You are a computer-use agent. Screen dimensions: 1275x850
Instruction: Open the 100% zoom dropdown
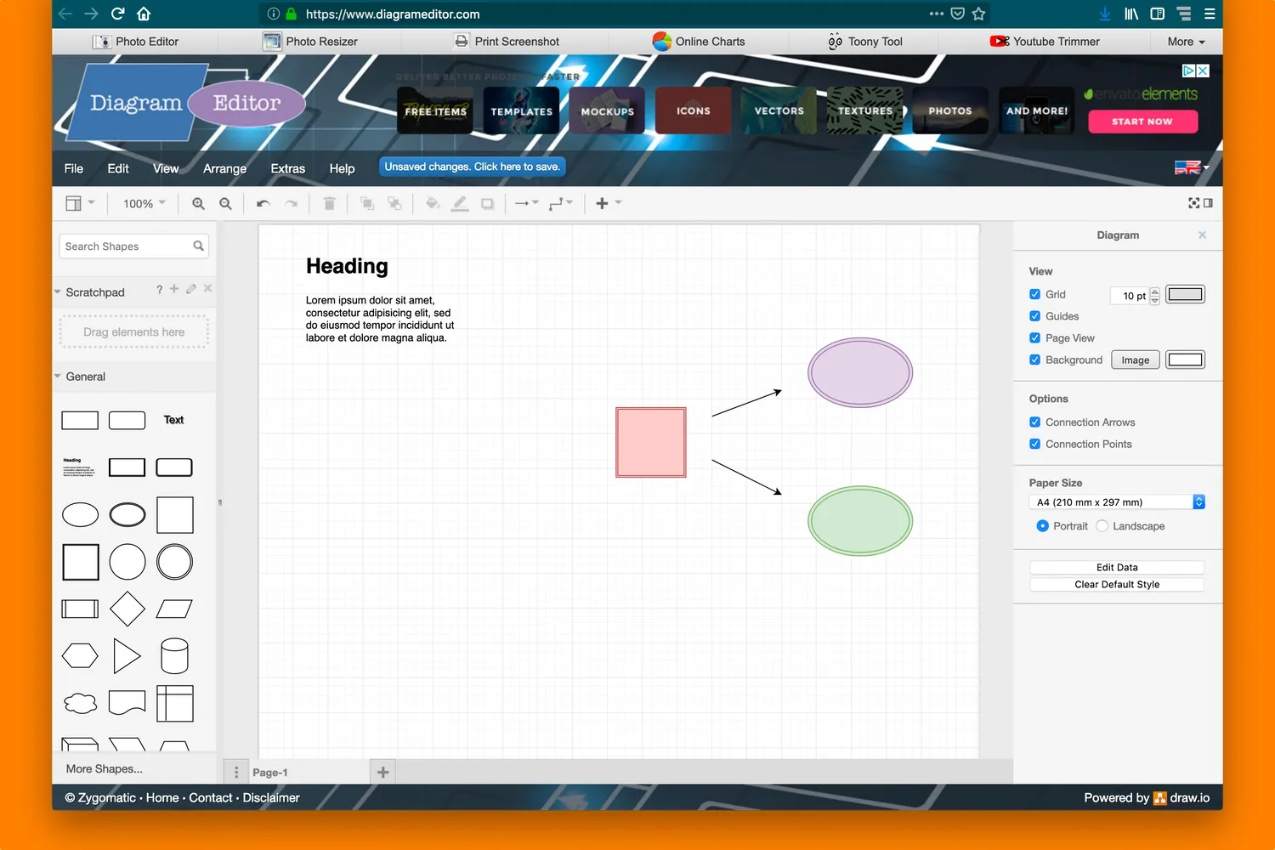pos(144,204)
